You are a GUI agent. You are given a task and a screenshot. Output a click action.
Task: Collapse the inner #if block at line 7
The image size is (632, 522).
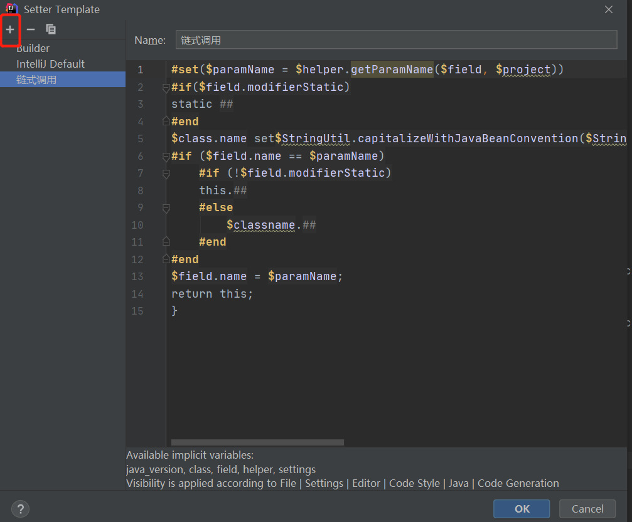click(165, 173)
